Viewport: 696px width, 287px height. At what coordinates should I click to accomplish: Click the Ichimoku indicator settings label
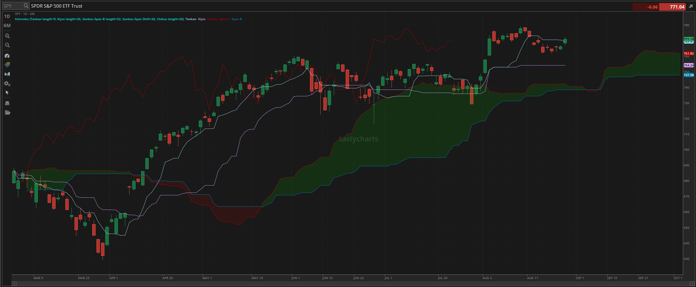[100, 19]
